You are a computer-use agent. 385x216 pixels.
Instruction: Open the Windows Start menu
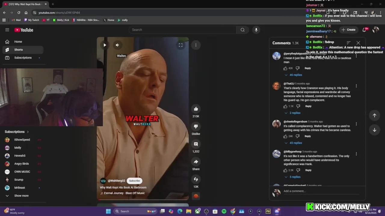pyautogui.click(x=108, y=211)
